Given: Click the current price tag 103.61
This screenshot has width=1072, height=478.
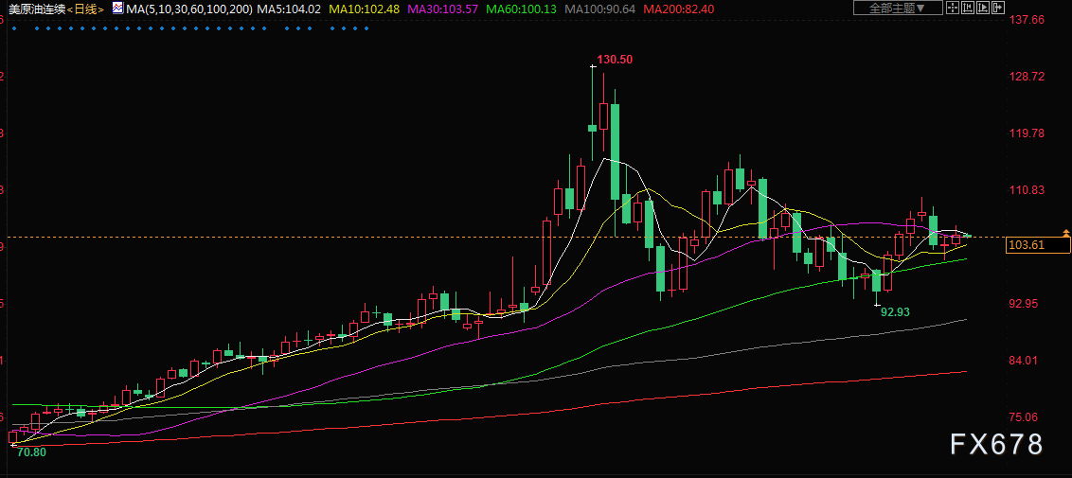Looking at the screenshot, I should (1037, 244).
